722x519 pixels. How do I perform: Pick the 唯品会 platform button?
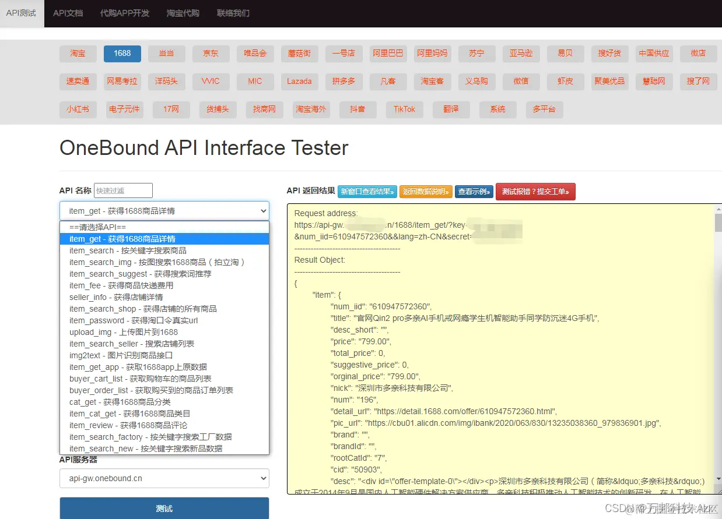[x=255, y=53]
